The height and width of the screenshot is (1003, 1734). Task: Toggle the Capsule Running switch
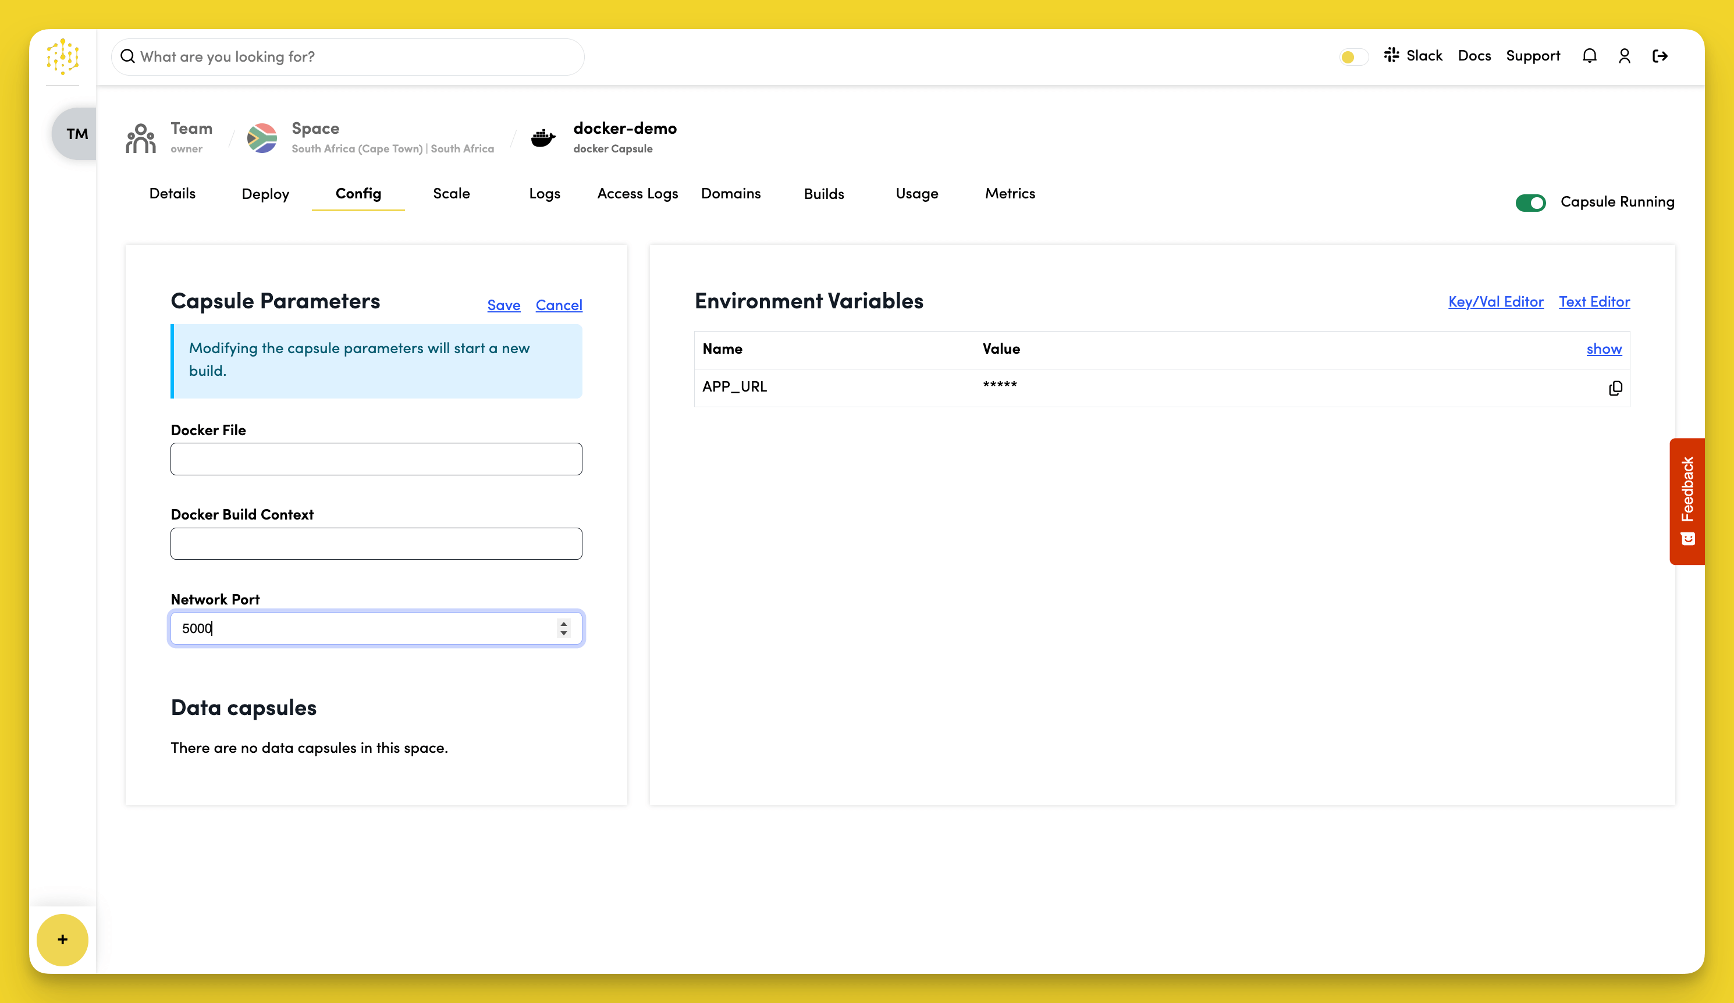coord(1530,202)
